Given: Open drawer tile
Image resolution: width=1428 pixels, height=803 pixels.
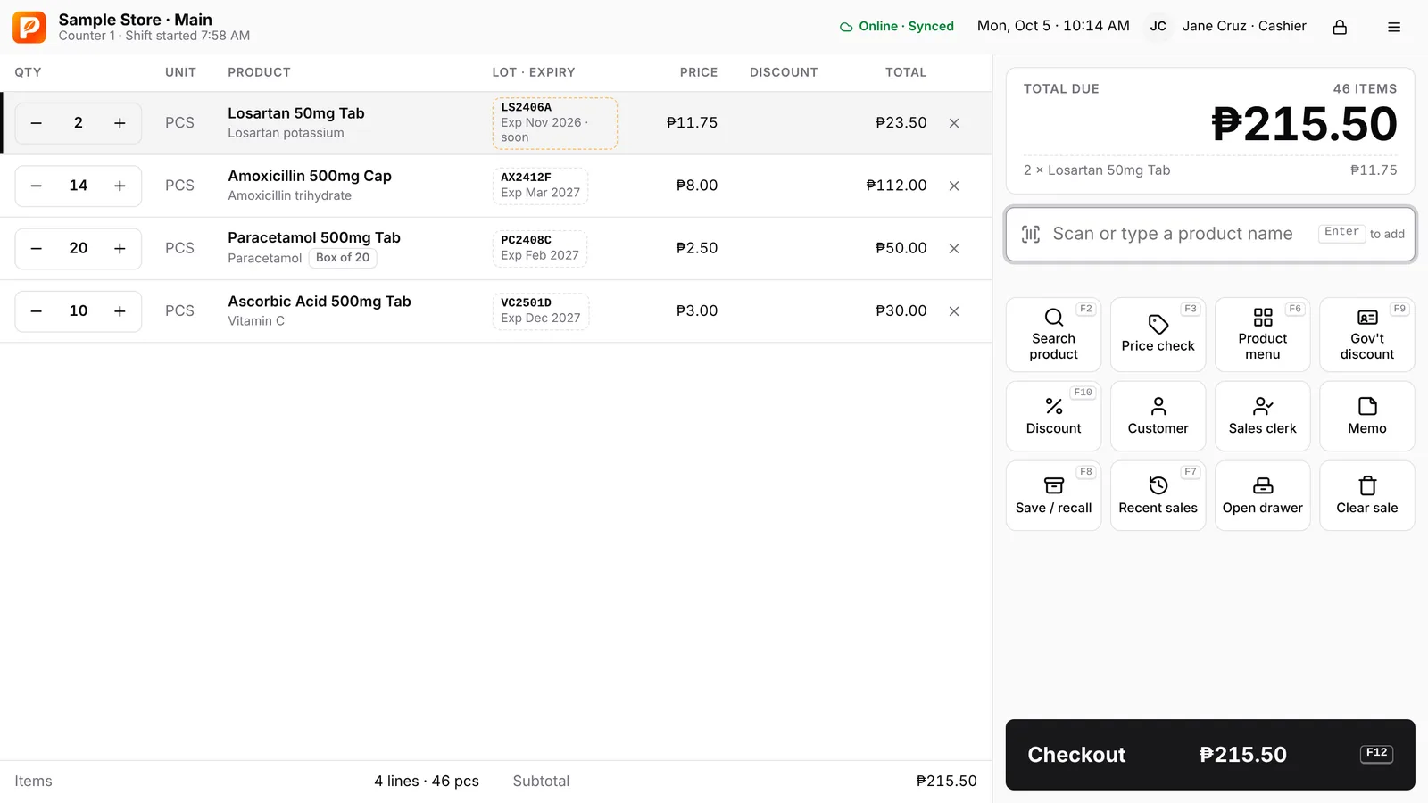Looking at the screenshot, I should pos(1262,495).
